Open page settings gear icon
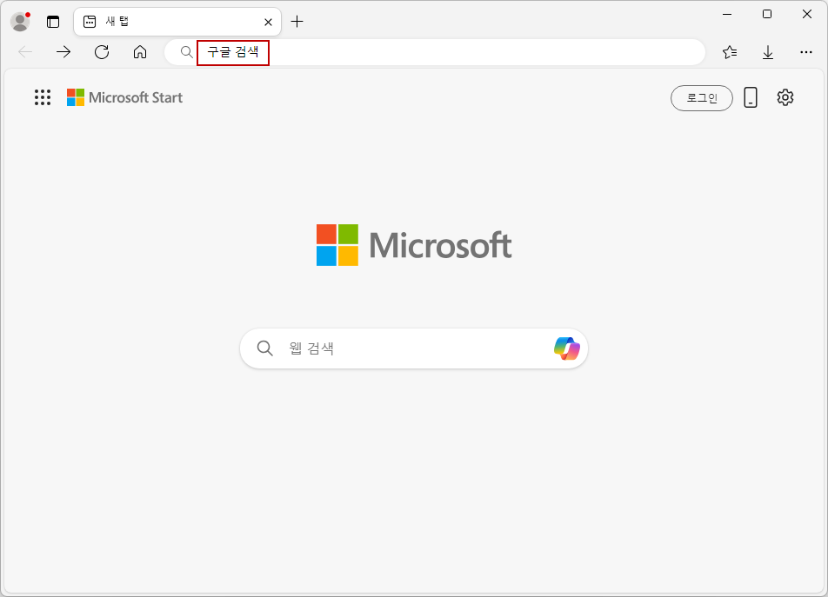The image size is (828, 597). point(785,97)
